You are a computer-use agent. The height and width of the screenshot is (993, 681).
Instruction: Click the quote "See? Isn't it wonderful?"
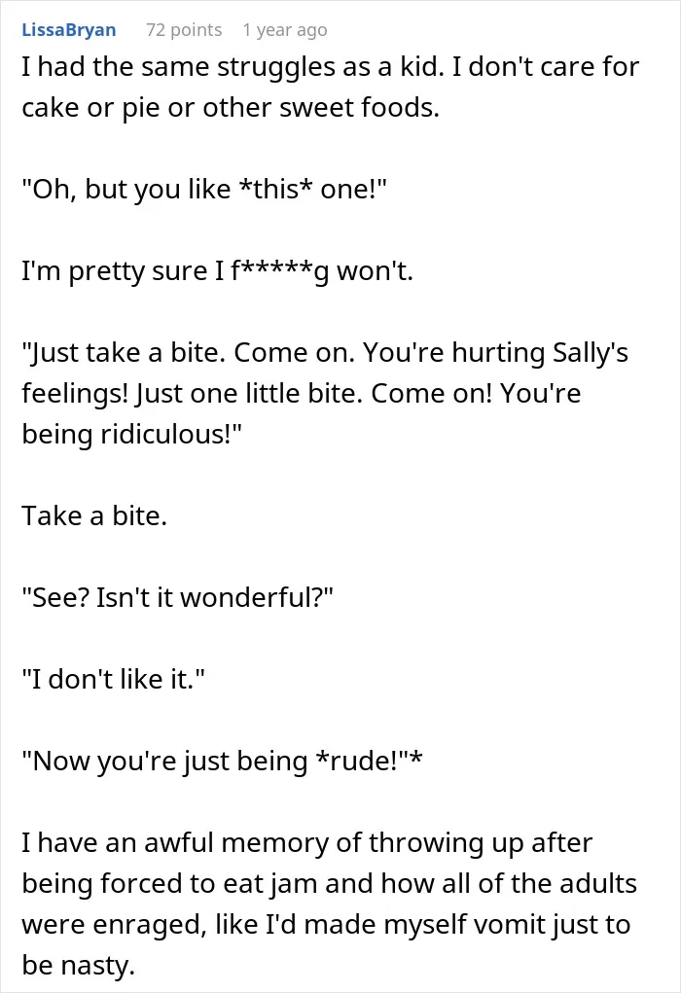(x=177, y=597)
